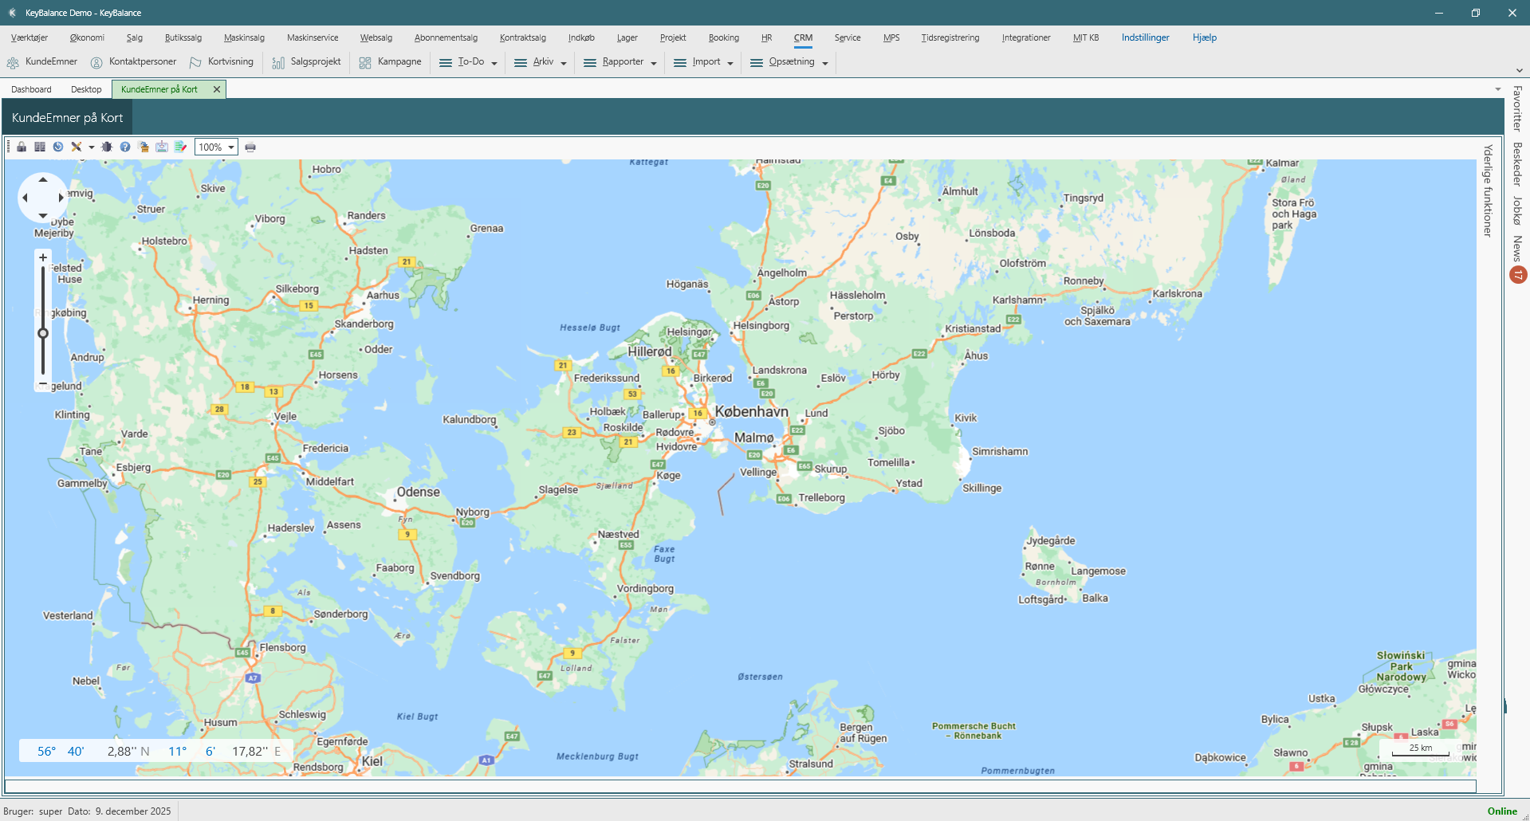Open the Økonomi menu
Screen dimensions: 1530x821
coord(87,37)
